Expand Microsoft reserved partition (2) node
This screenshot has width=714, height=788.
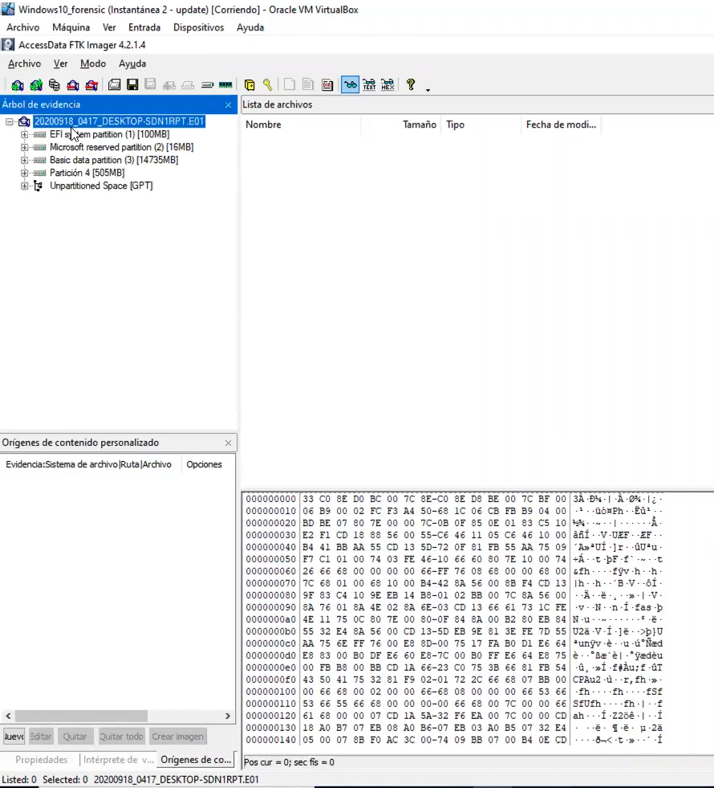click(24, 147)
